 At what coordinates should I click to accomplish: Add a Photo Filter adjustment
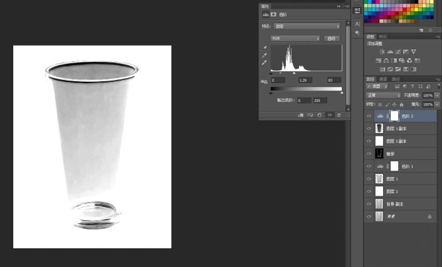click(402, 61)
